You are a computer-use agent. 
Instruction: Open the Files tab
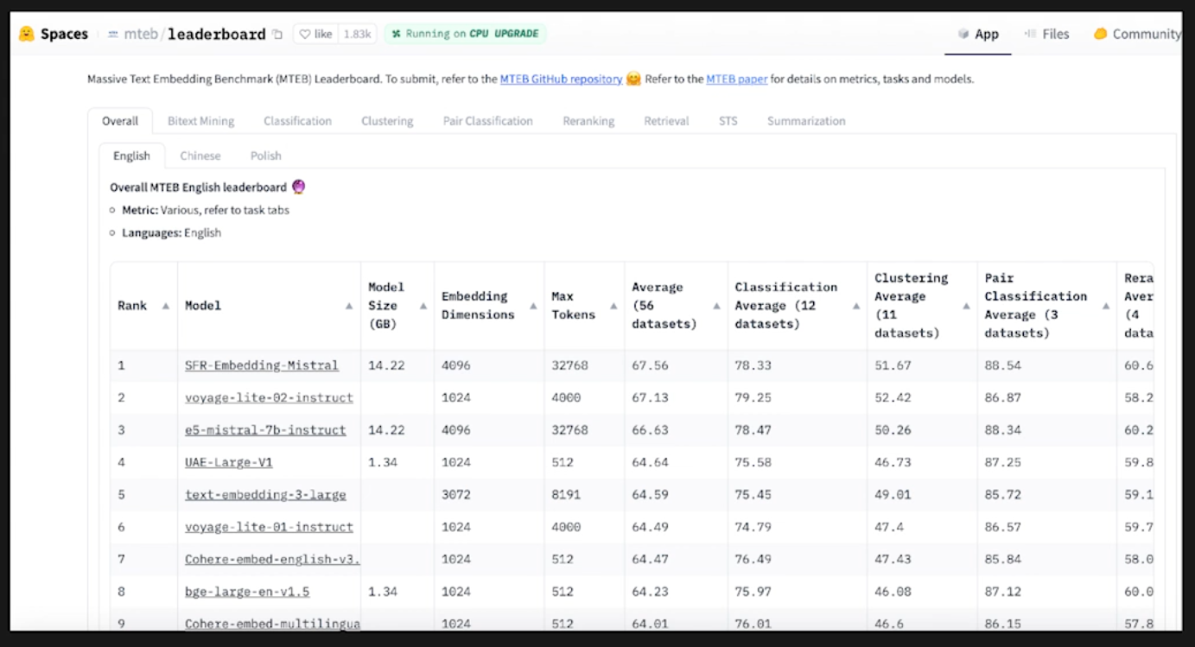click(x=1046, y=34)
